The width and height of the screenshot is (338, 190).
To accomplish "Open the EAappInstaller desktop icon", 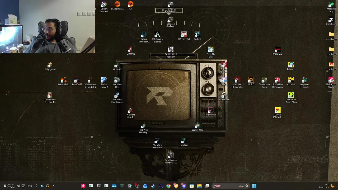I will pos(117,6).
